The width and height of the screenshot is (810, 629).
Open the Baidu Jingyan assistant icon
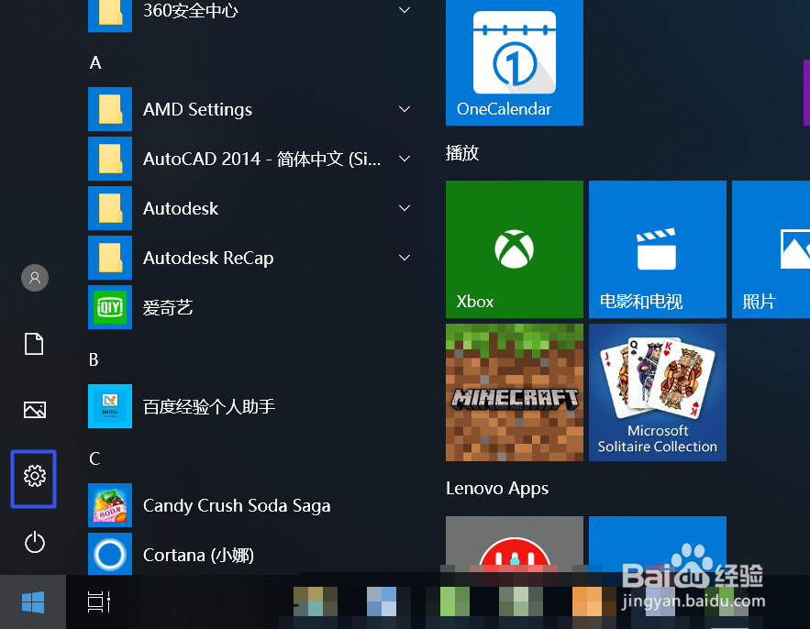pos(110,406)
